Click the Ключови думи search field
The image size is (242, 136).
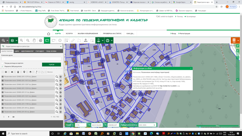pos(31,59)
